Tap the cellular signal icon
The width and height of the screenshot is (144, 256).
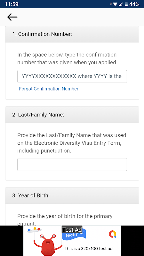(121, 4)
